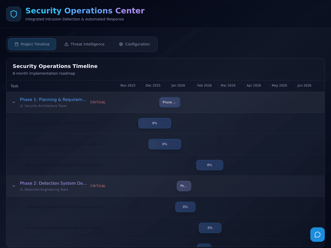Viewport: 331px width, 248px height.
Task: Click the May 2026 month header
Action: 279,86
